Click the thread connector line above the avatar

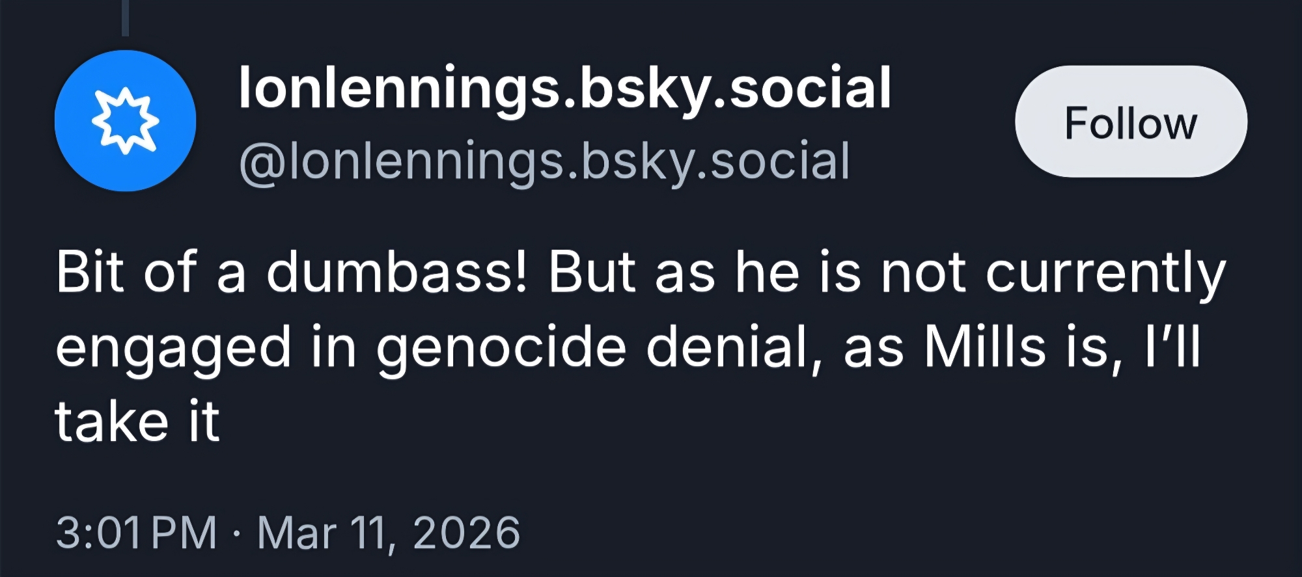(x=125, y=18)
